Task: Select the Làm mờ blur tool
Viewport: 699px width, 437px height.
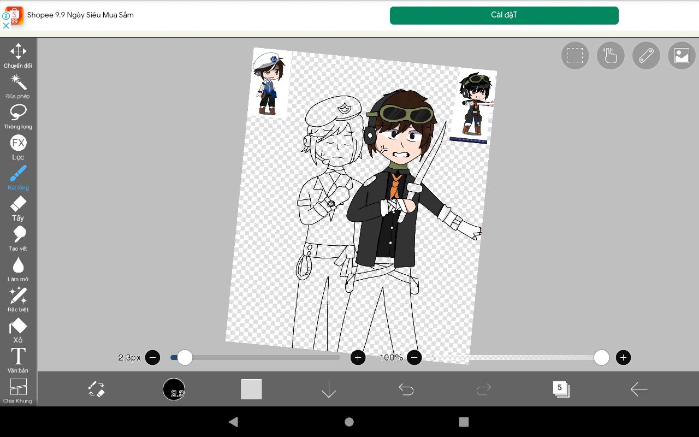Action: [18, 270]
